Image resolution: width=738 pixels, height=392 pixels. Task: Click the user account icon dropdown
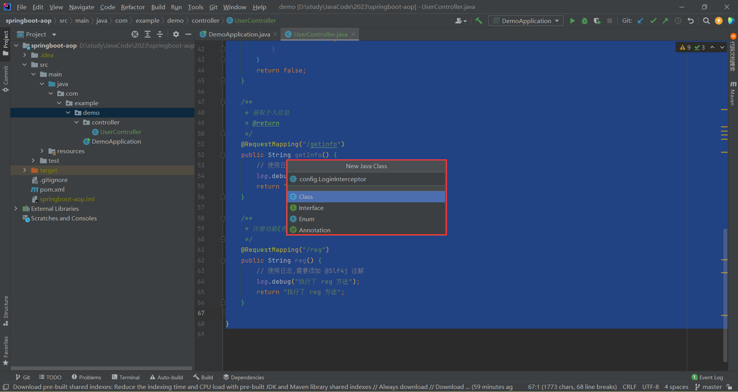click(x=461, y=21)
